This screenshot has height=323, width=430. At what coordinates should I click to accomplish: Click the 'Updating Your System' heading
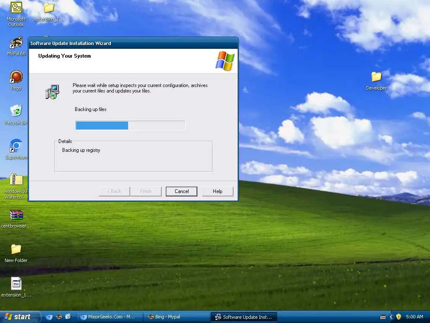[64, 56]
